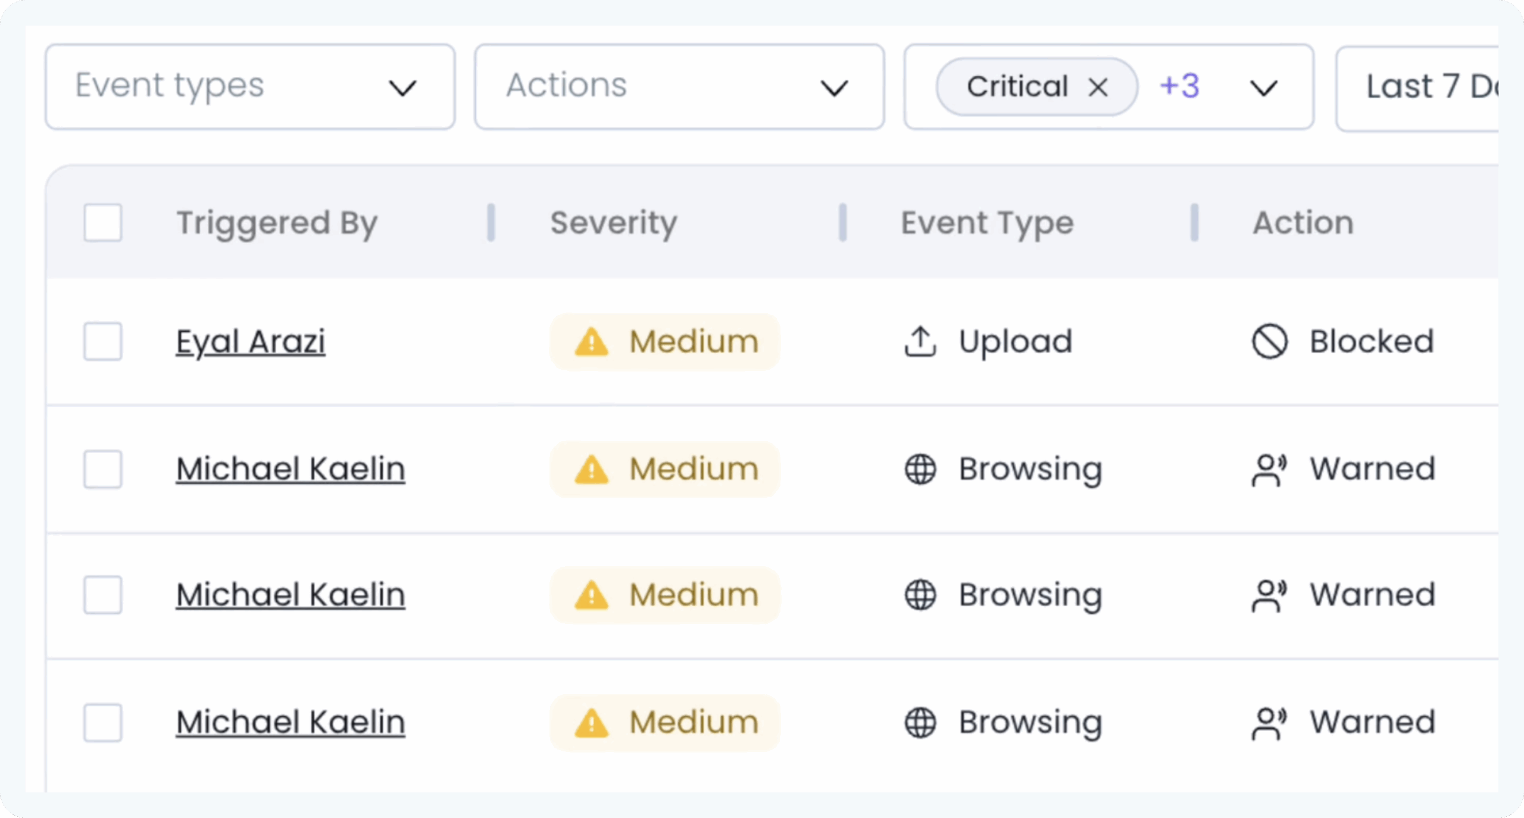The width and height of the screenshot is (1524, 818).
Task: Click the globe icon in last Browsing row
Action: (920, 723)
